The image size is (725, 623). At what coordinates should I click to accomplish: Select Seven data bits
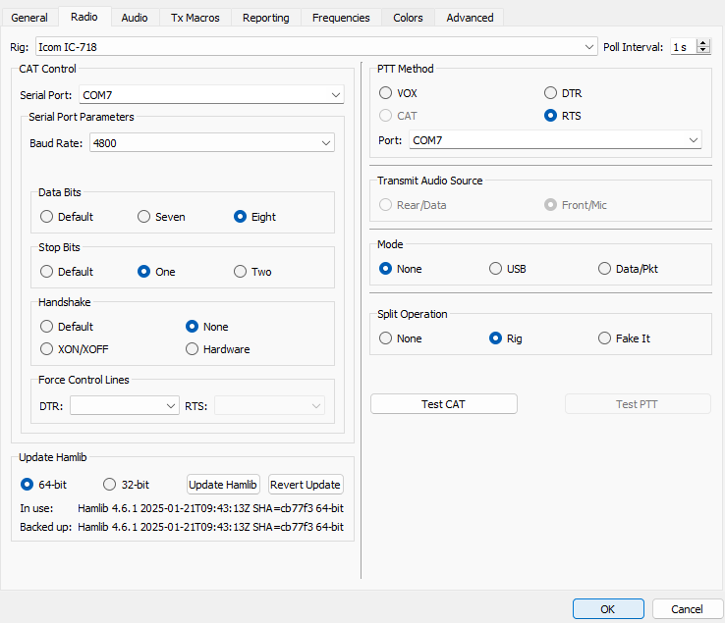point(144,217)
